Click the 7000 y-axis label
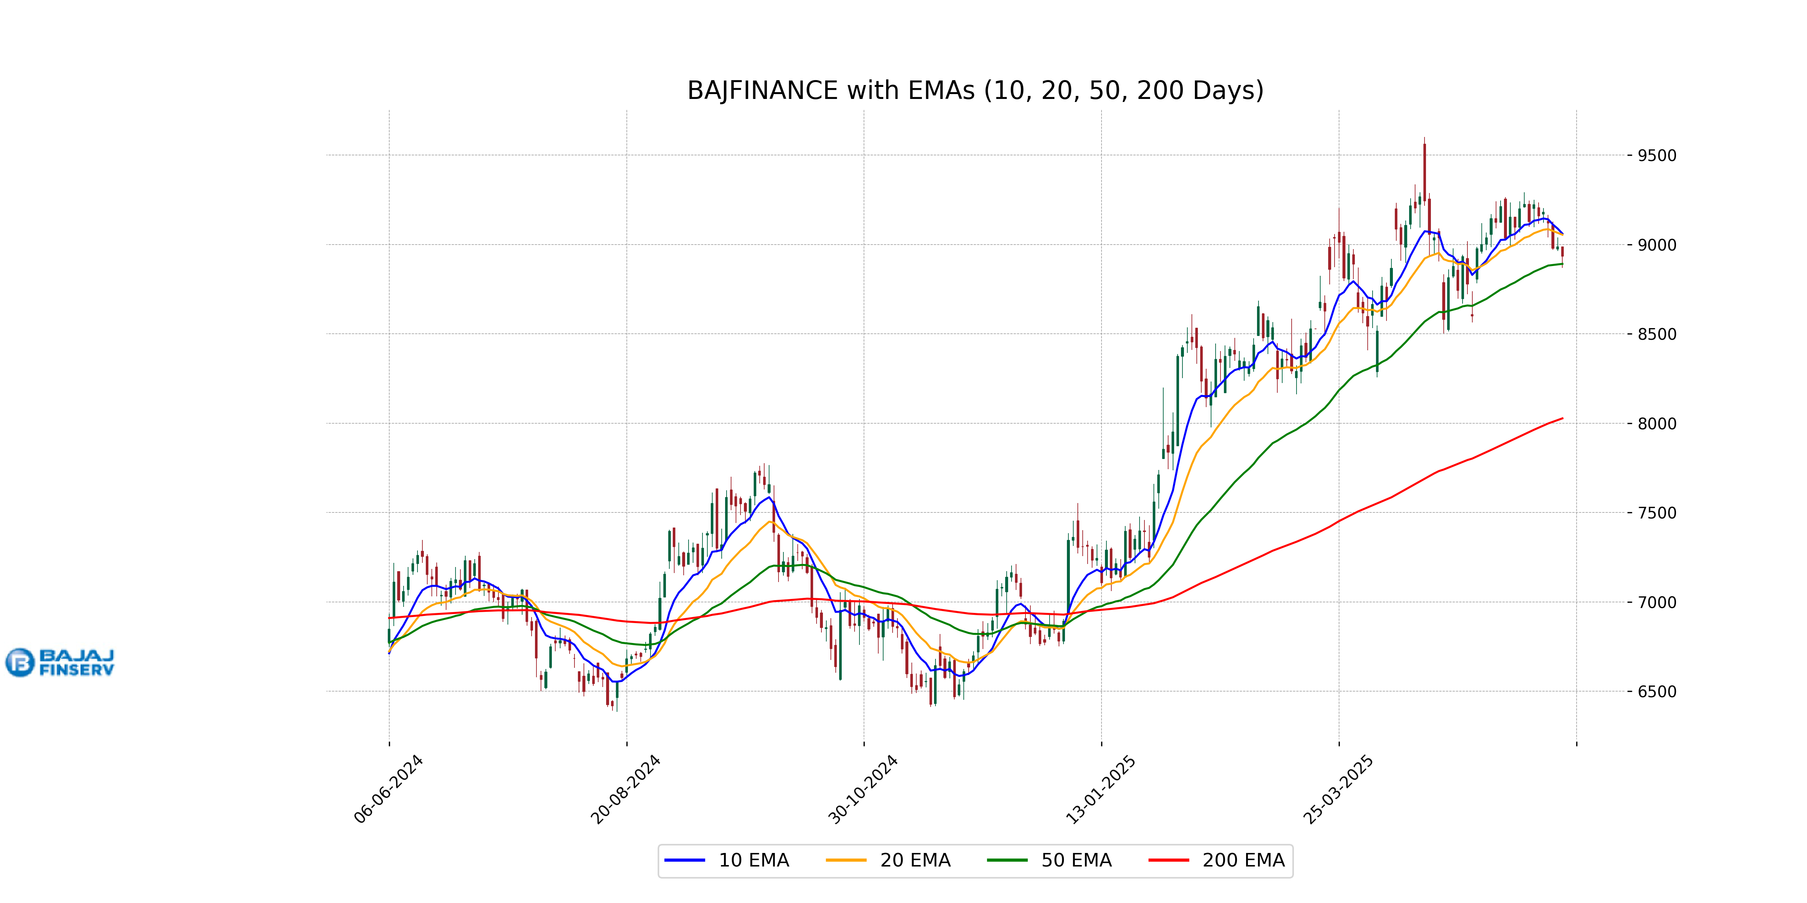This screenshot has height=903, width=1807. pos(1657,602)
